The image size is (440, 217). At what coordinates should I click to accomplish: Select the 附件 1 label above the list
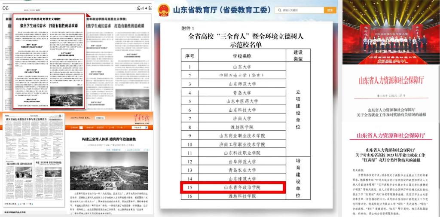tap(188, 29)
